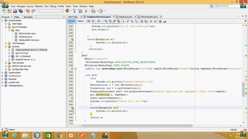Click the Open Project toolbar icon
Image resolution: width=248 pixels, height=139 pixels.
15,11
